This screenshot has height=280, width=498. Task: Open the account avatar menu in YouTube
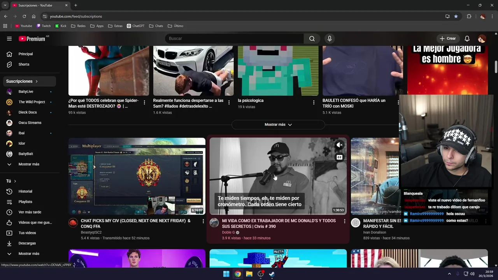point(482,38)
